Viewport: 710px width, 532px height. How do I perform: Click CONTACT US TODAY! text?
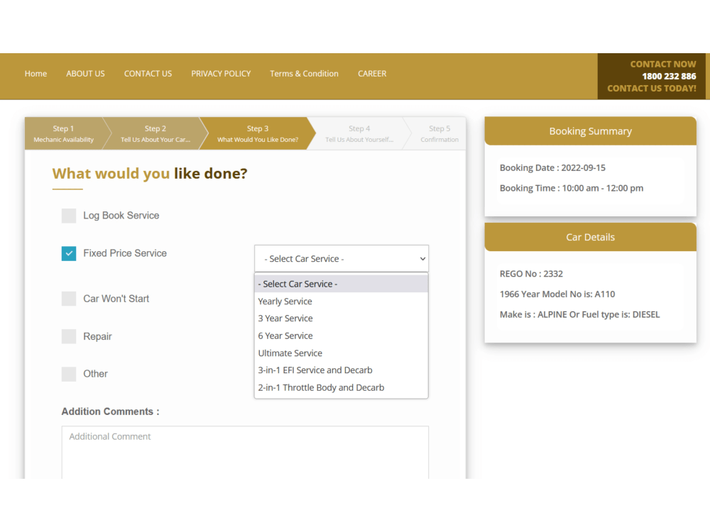[652, 88]
